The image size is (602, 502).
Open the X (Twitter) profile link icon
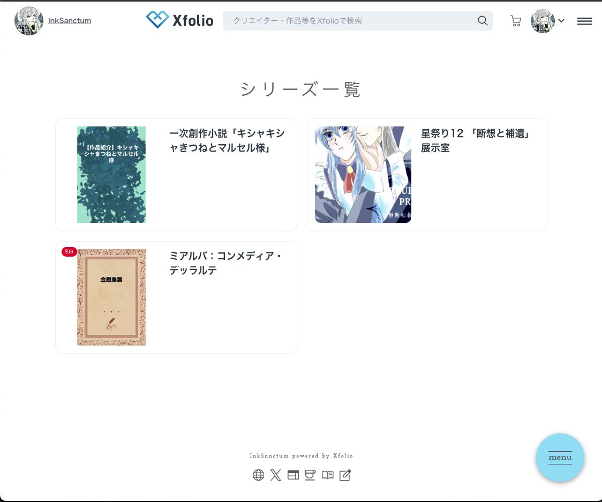click(x=276, y=475)
